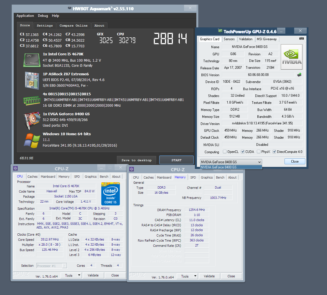Click the CPU chip icon in Aquamark
Viewport: 327px width, 295px height.
(x=32, y=60)
